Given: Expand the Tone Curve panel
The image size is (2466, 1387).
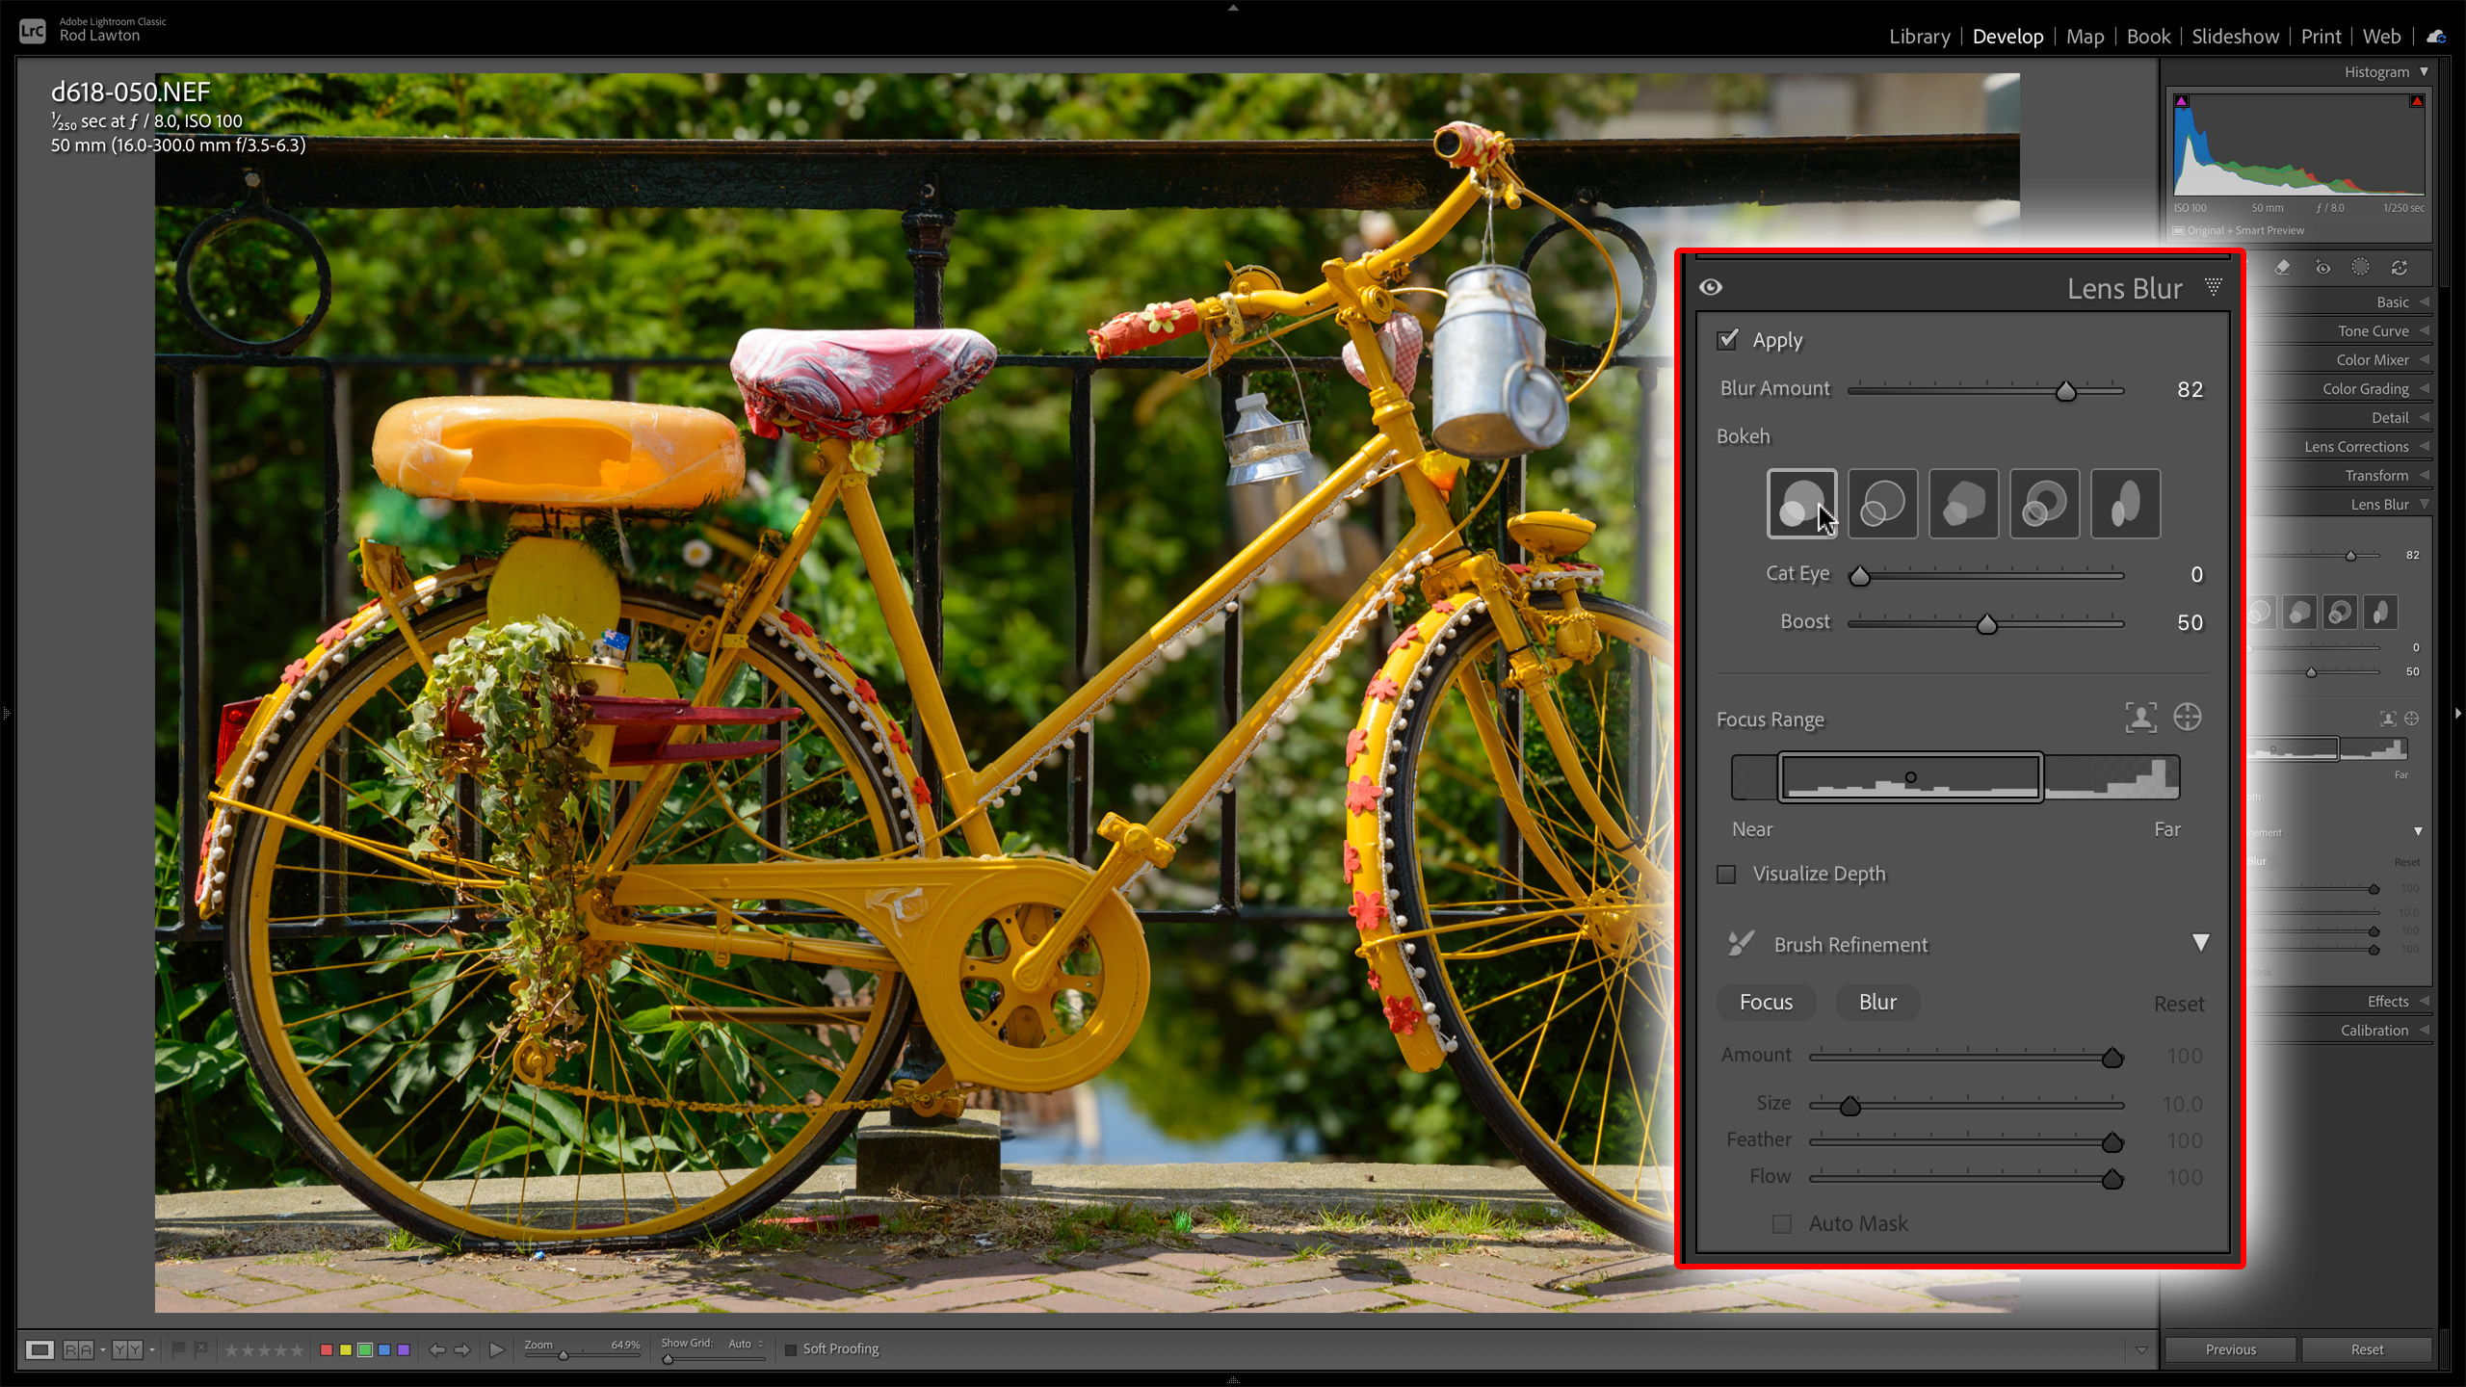Looking at the screenshot, I should click(2374, 331).
